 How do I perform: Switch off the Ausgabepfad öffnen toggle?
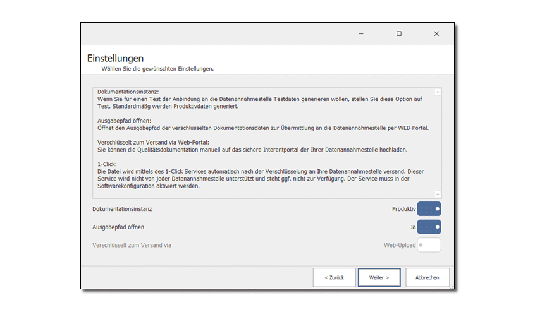429,227
